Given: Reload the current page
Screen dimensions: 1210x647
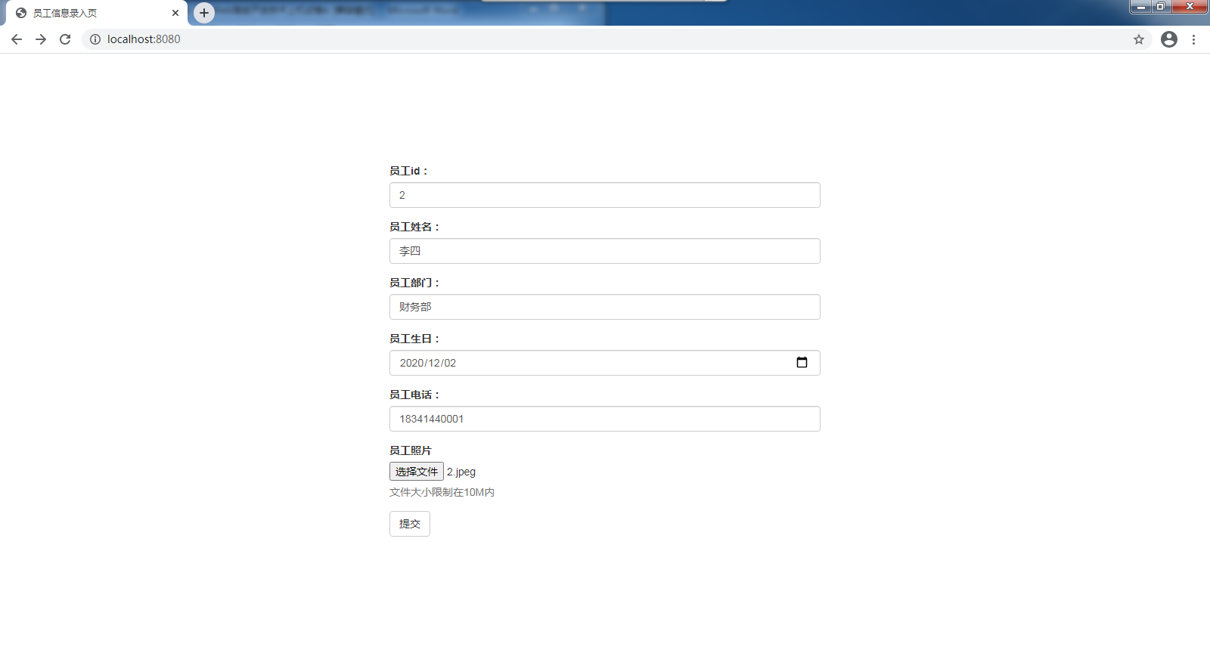Looking at the screenshot, I should coord(65,39).
